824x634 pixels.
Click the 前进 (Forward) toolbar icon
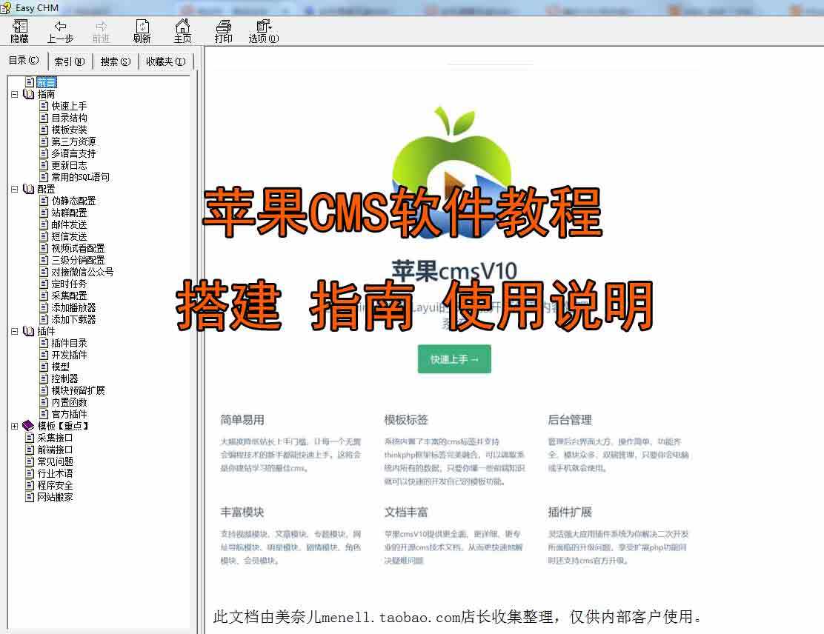tap(101, 31)
